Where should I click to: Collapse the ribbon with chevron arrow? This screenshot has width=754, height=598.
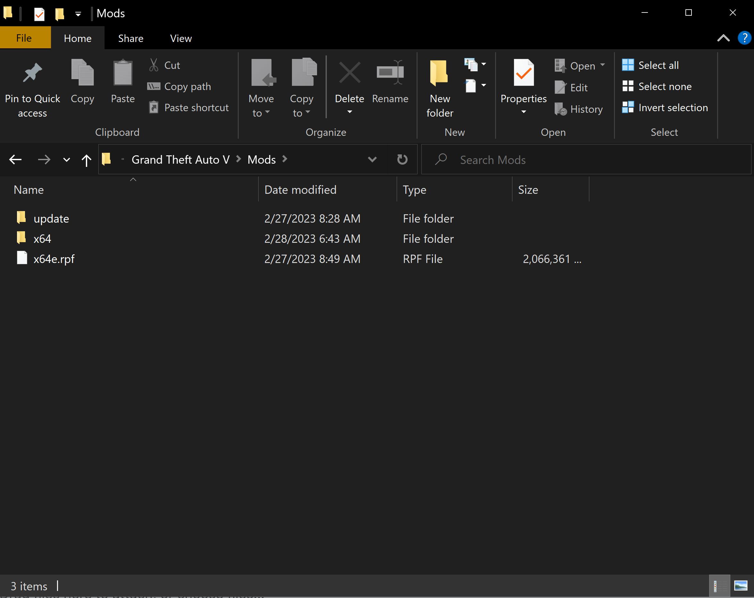[723, 38]
